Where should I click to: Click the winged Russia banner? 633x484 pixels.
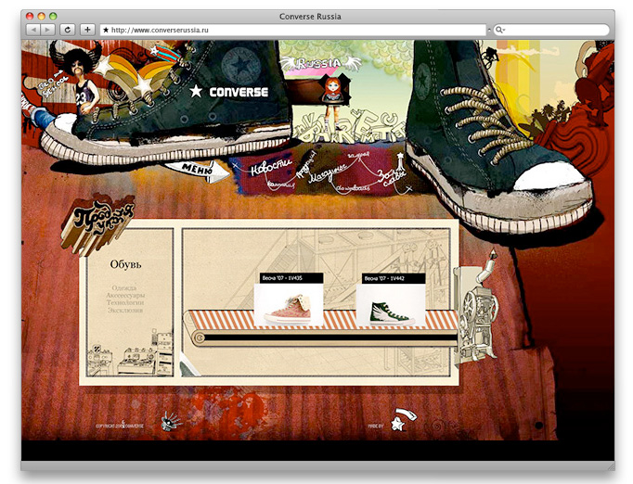319,63
